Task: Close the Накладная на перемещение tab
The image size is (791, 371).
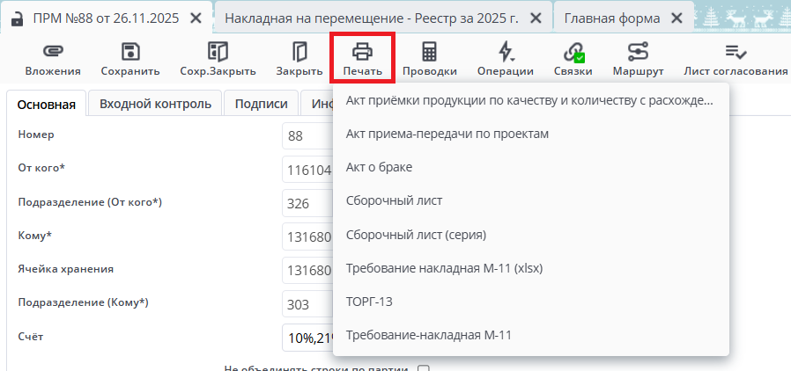Action: click(536, 18)
